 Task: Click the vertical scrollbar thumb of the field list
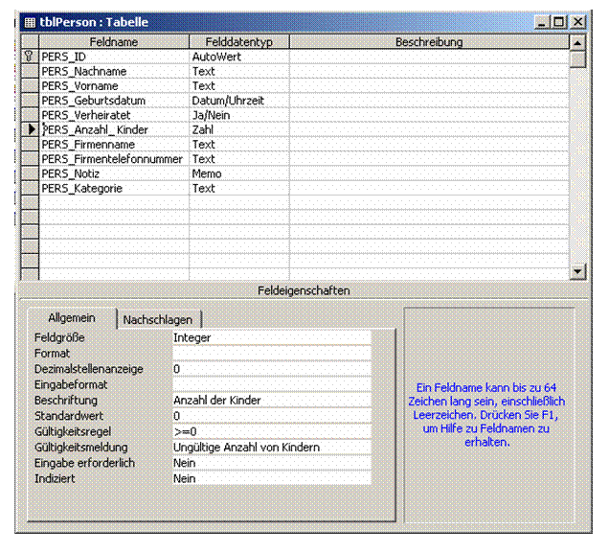578,59
